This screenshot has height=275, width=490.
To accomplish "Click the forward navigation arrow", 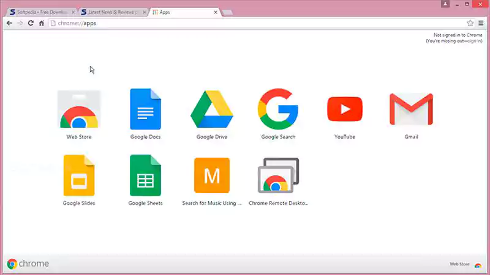I will coord(20,23).
